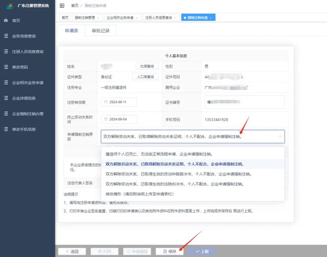The width and height of the screenshot is (327, 257).
Task: Open 企业详细信息 in the sidebar
Action: 28,98
